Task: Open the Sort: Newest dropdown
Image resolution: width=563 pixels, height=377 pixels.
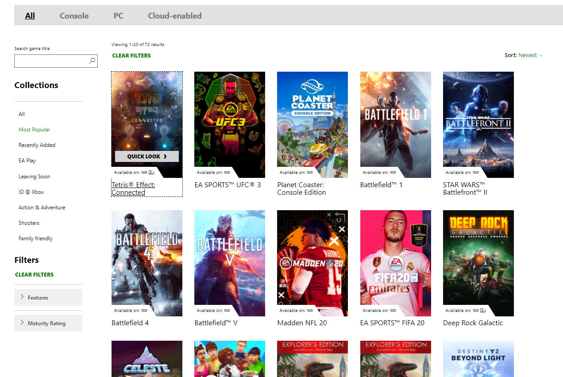Action: 524,55
